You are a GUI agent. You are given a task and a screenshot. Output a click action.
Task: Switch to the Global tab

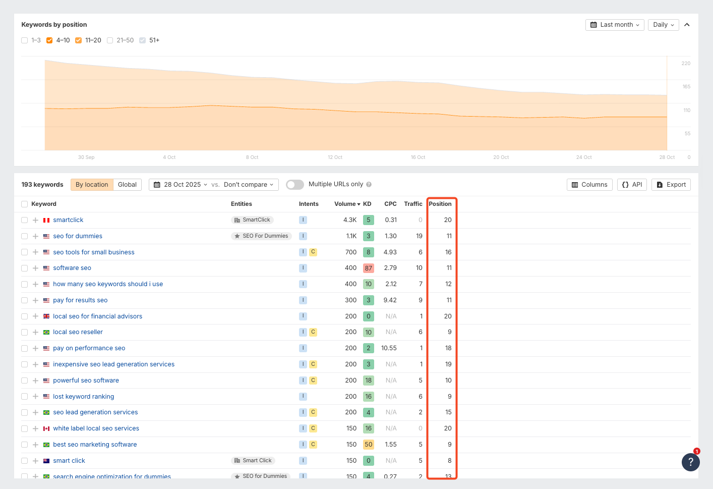127,185
